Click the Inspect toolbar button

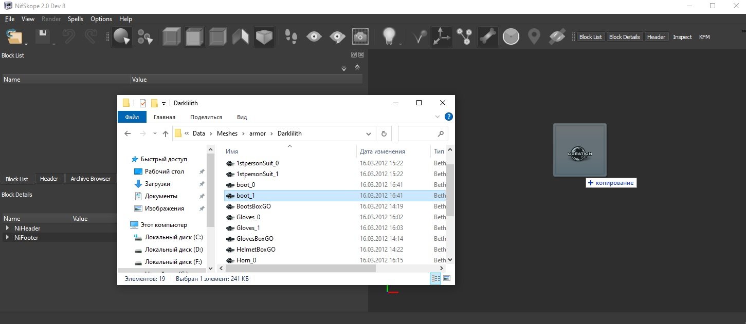(682, 37)
